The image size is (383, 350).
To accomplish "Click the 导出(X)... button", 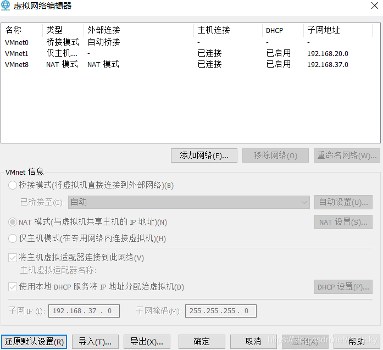I will tap(147, 341).
